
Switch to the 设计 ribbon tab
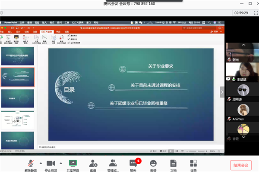(18, 32)
